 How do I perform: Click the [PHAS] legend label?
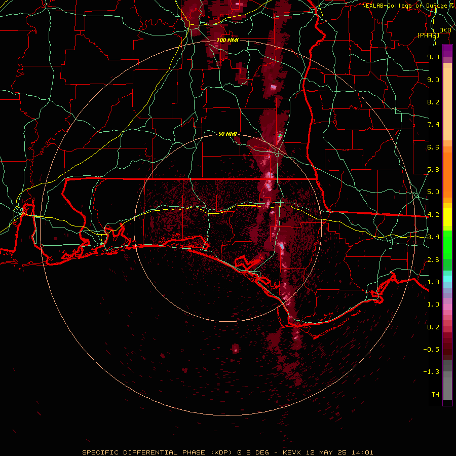coord(428,35)
